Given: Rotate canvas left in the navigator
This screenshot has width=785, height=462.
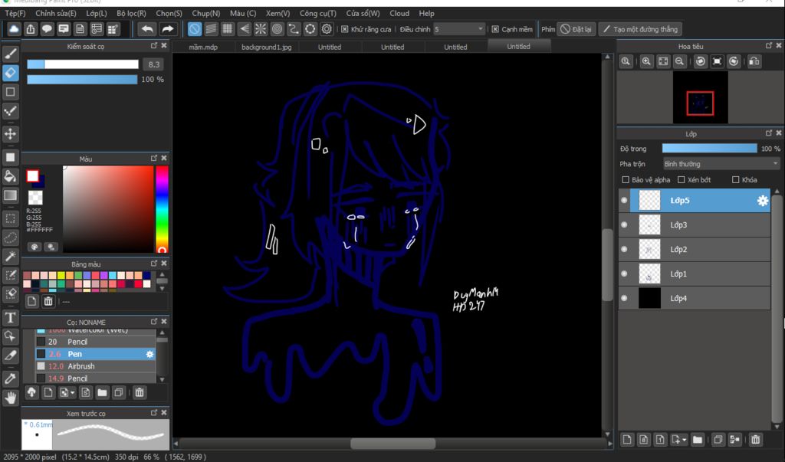Looking at the screenshot, I should [x=701, y=61].
